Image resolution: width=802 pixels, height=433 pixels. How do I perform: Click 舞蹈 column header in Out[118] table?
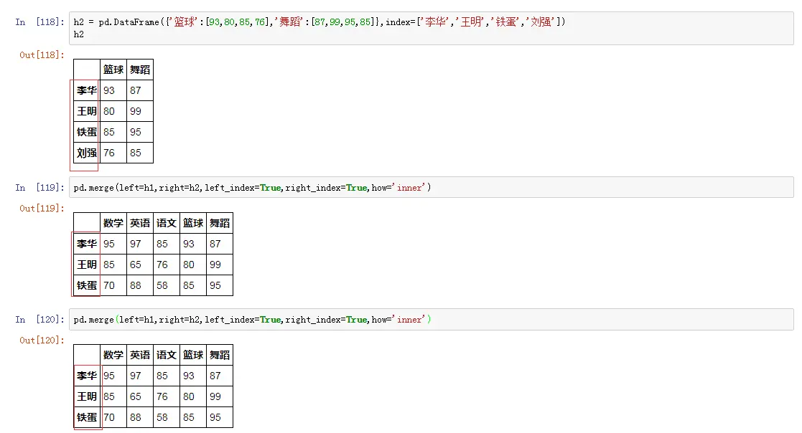[x=139, y=70]
